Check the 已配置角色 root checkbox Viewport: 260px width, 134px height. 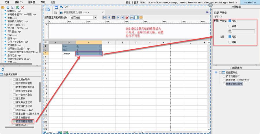coord(220,72)
